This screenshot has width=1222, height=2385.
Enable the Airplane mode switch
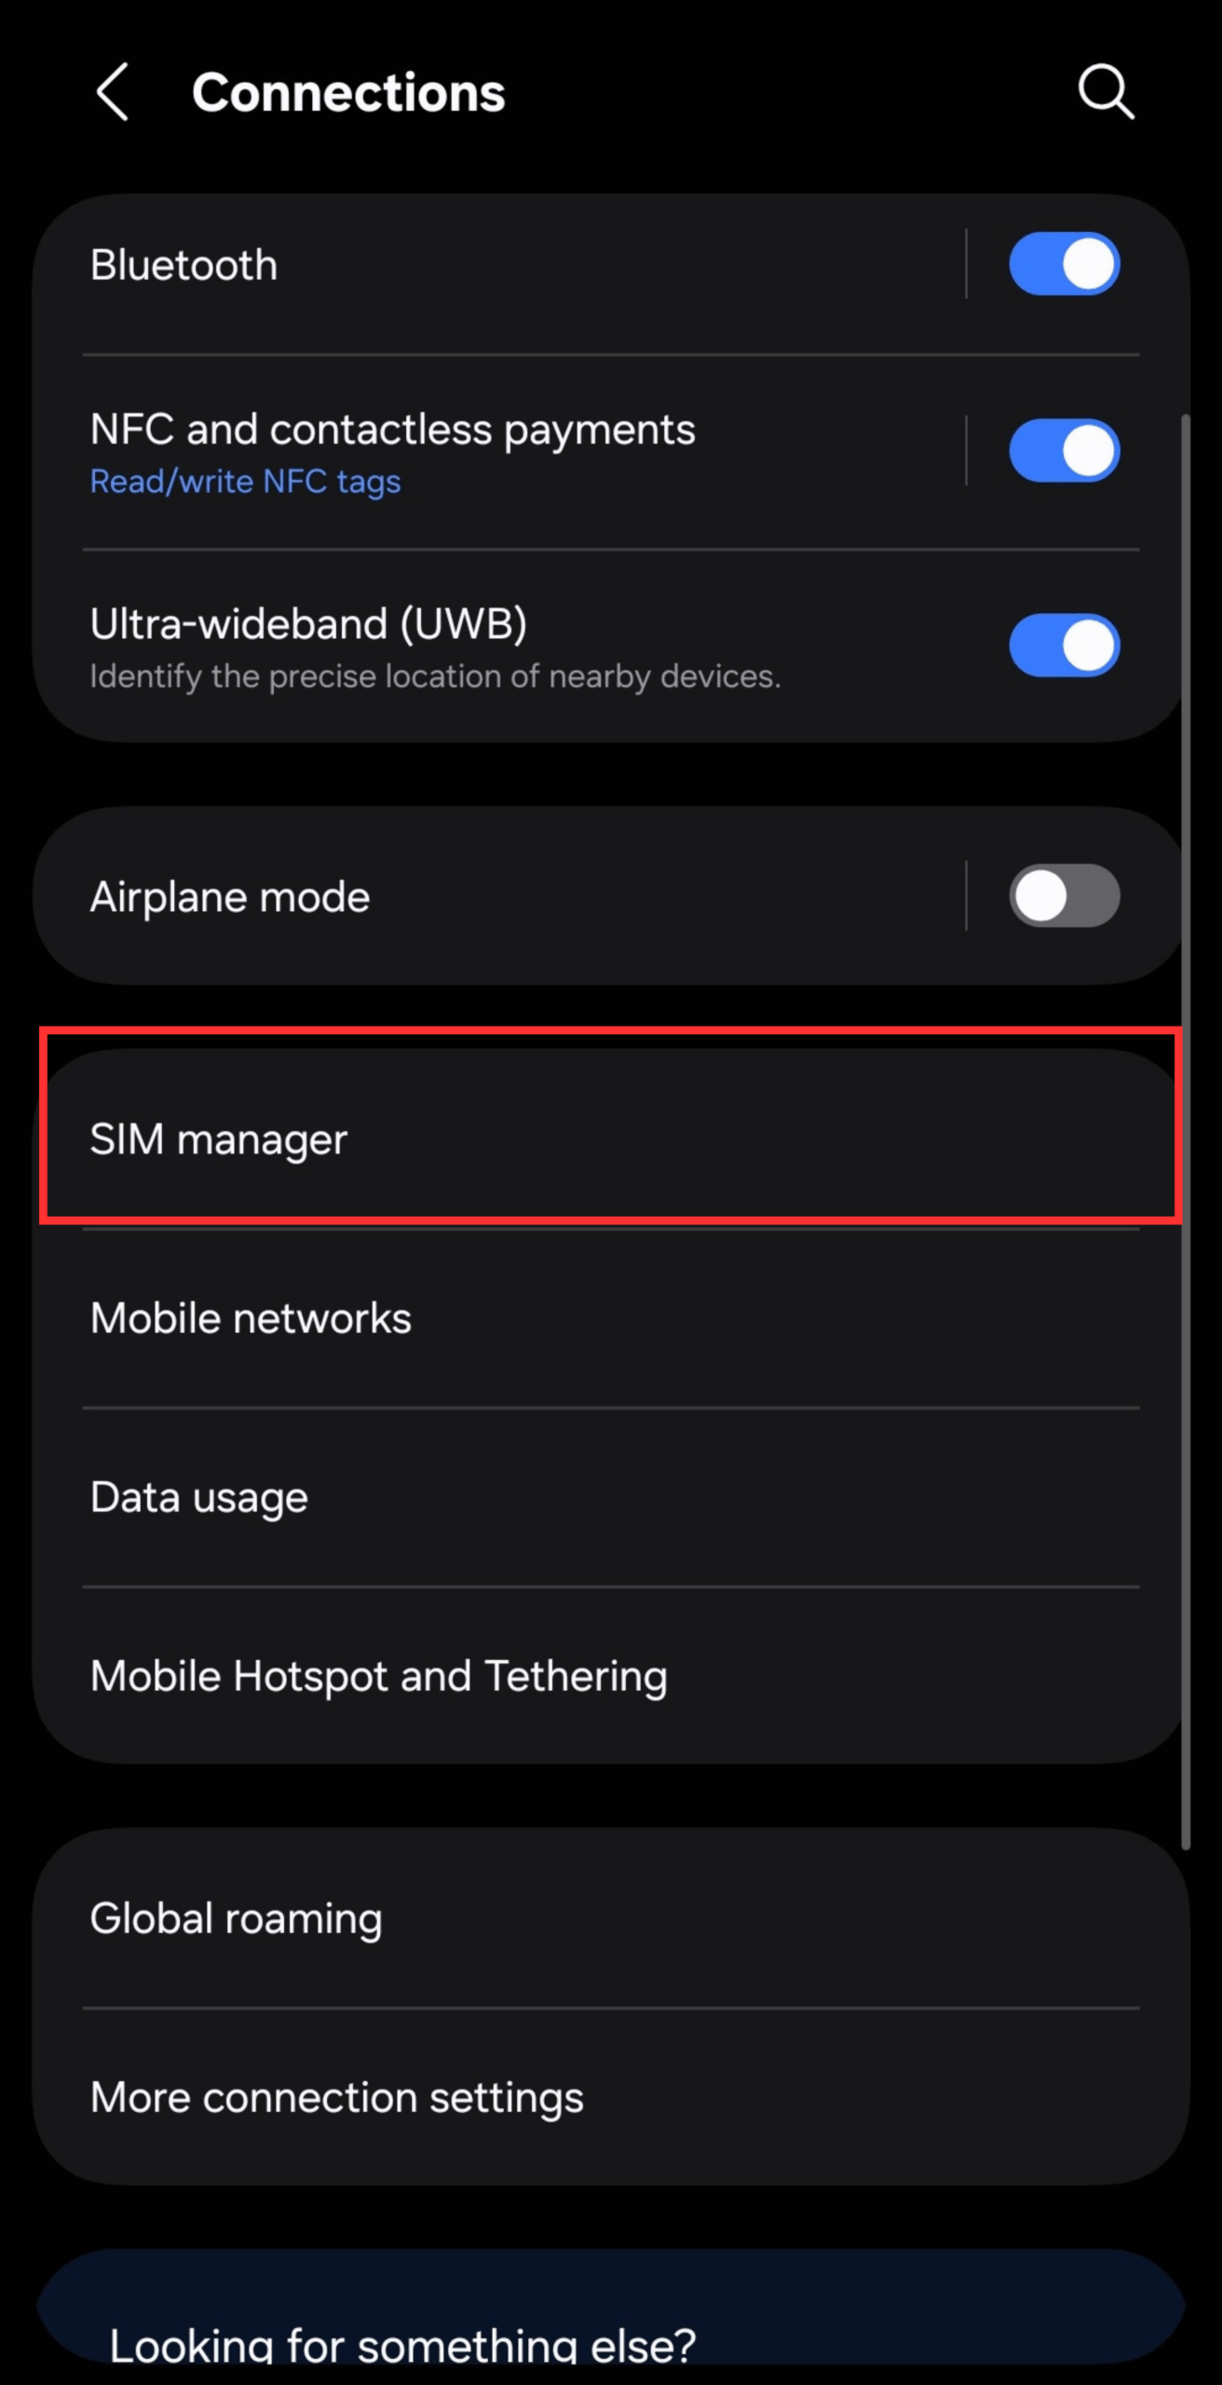click(x=1064, y=896)
